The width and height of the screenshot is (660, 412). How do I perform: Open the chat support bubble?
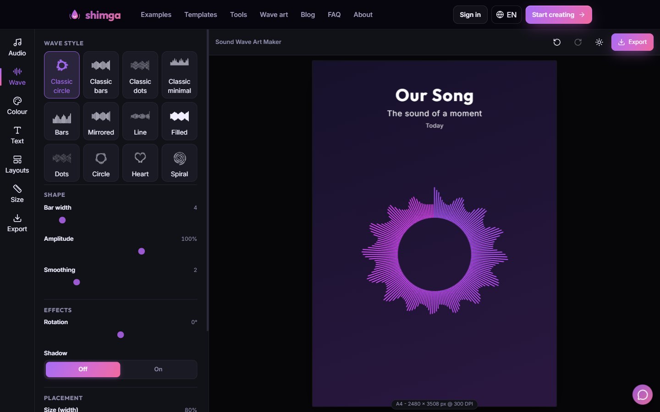(x=643, y=395)
